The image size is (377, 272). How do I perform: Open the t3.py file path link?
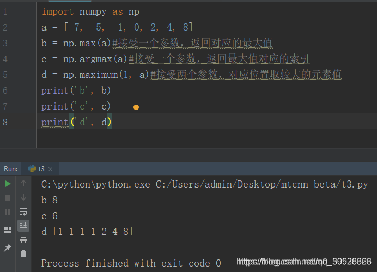click(262, 184)
